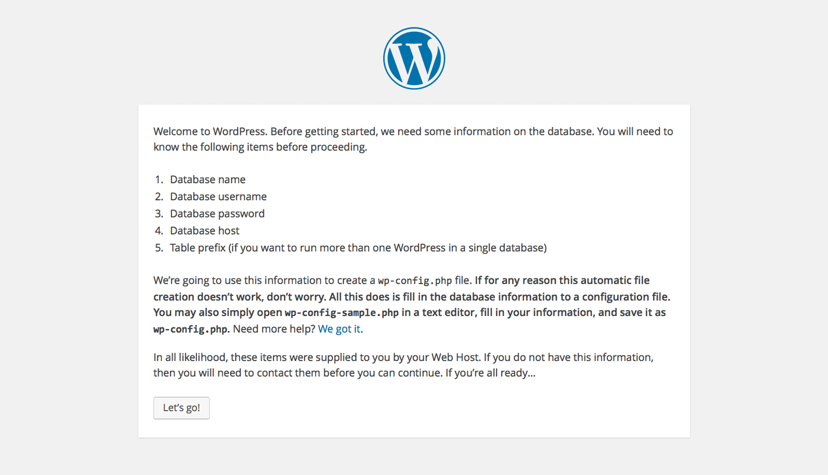The image size is (828, 475).
Task: Click wp-config.php after "to create a"
Action: [415, 281]
